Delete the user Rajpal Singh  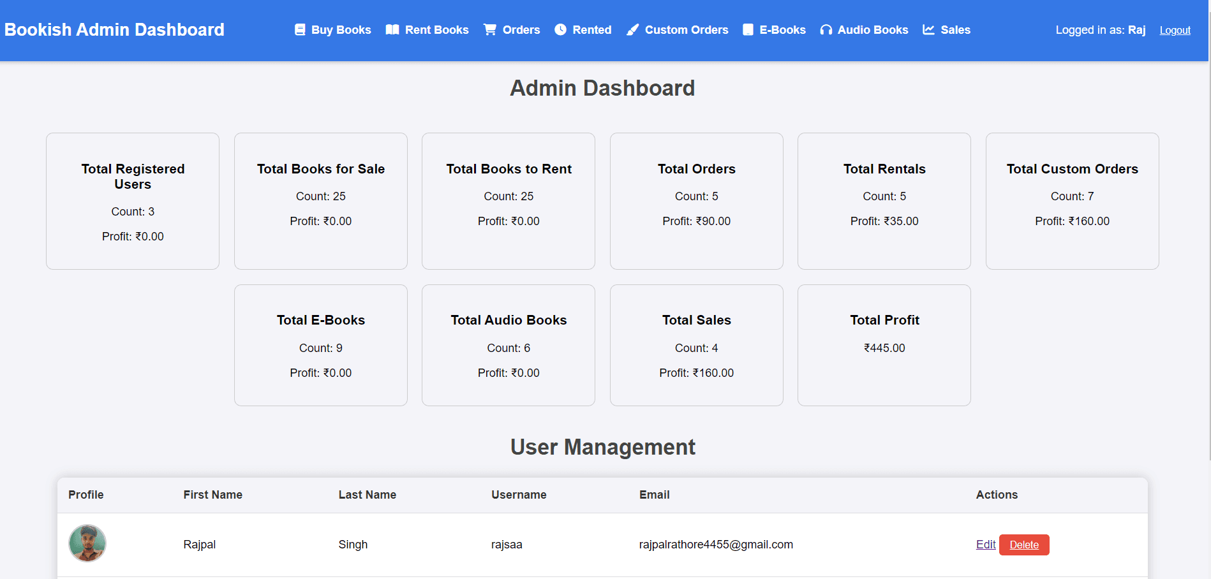1024,545
